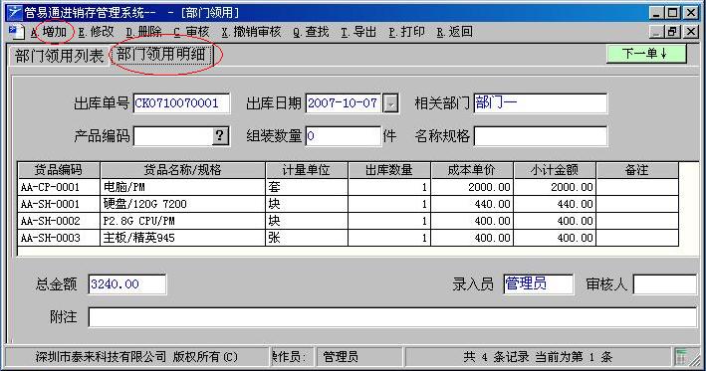Screen dimensions: 706x371
Task: Click the 查找 menu item
Action: pyautogui.click(x=311, y=32)
